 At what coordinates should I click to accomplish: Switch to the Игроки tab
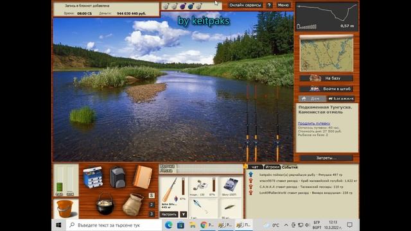[272, 167]
